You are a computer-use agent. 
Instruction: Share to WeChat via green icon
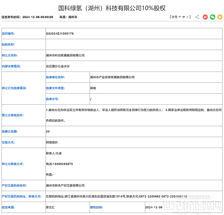pos(212,17)
